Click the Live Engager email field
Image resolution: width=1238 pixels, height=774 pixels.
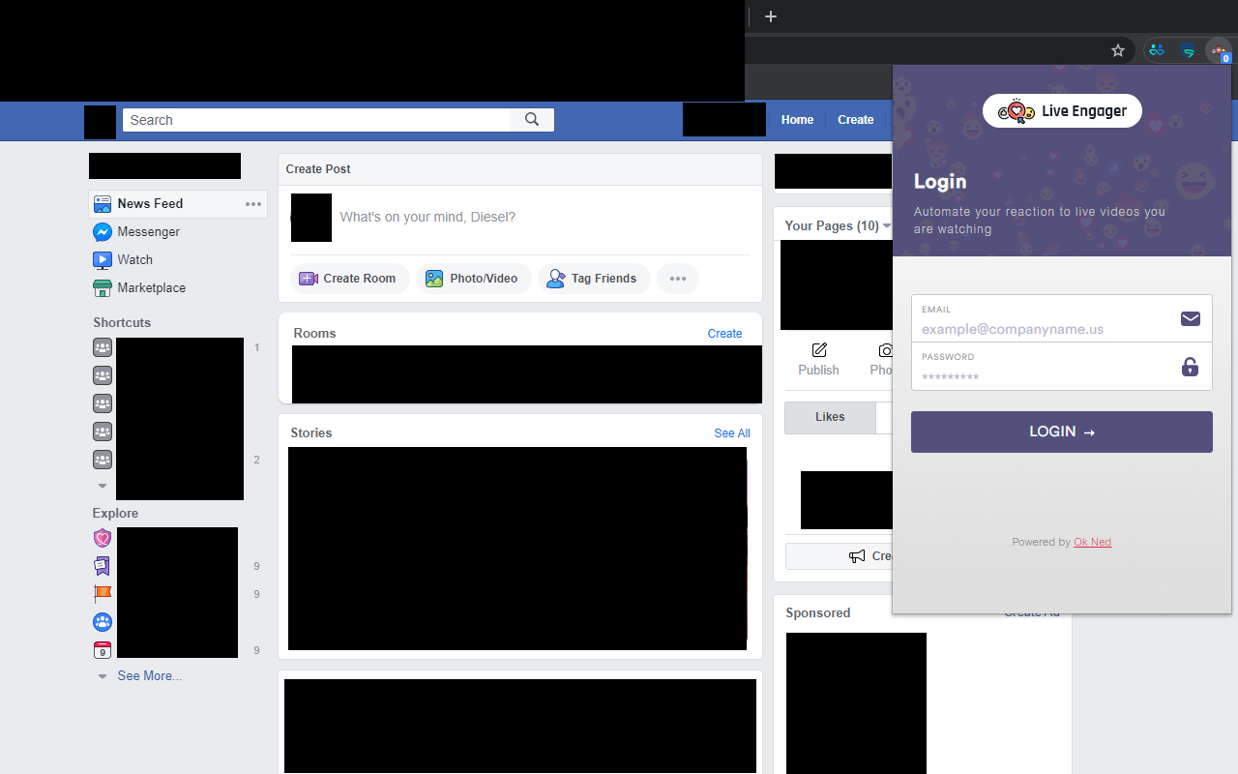(x=1062, y=319)
